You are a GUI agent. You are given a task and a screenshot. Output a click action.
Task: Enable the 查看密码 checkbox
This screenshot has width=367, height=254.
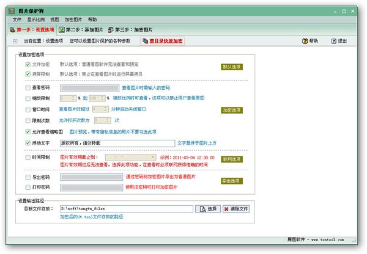pyautogui.click(x=28, y=88)
